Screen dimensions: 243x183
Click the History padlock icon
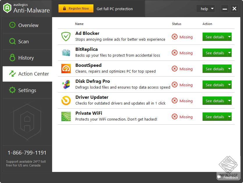[12, 58]
